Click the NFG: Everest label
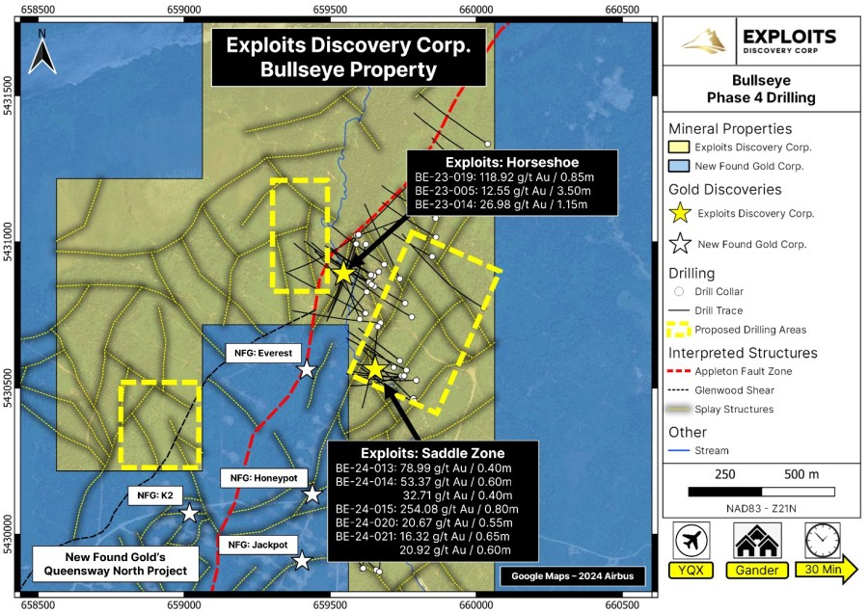The height and width of the screenshot is (614, 868). point(263,353)
